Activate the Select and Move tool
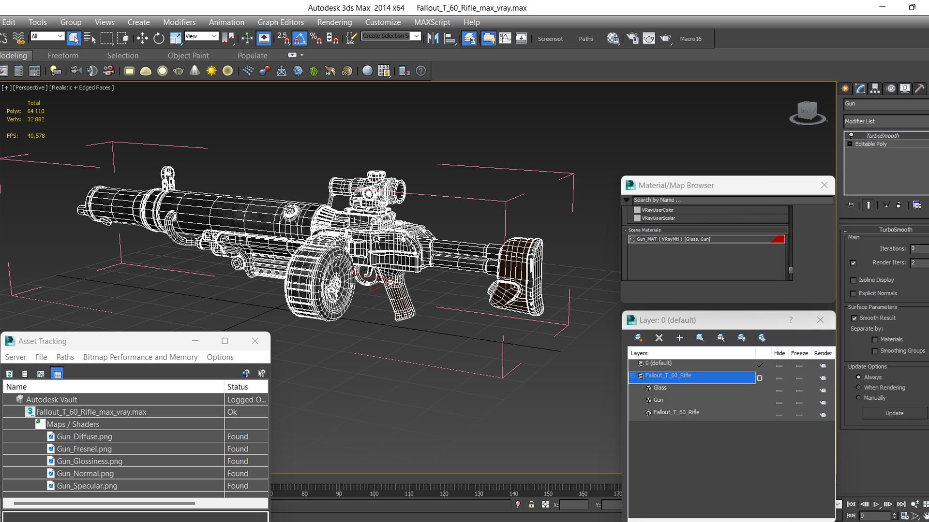This screenshot has width=929, height=522. (x=142, y=38)
